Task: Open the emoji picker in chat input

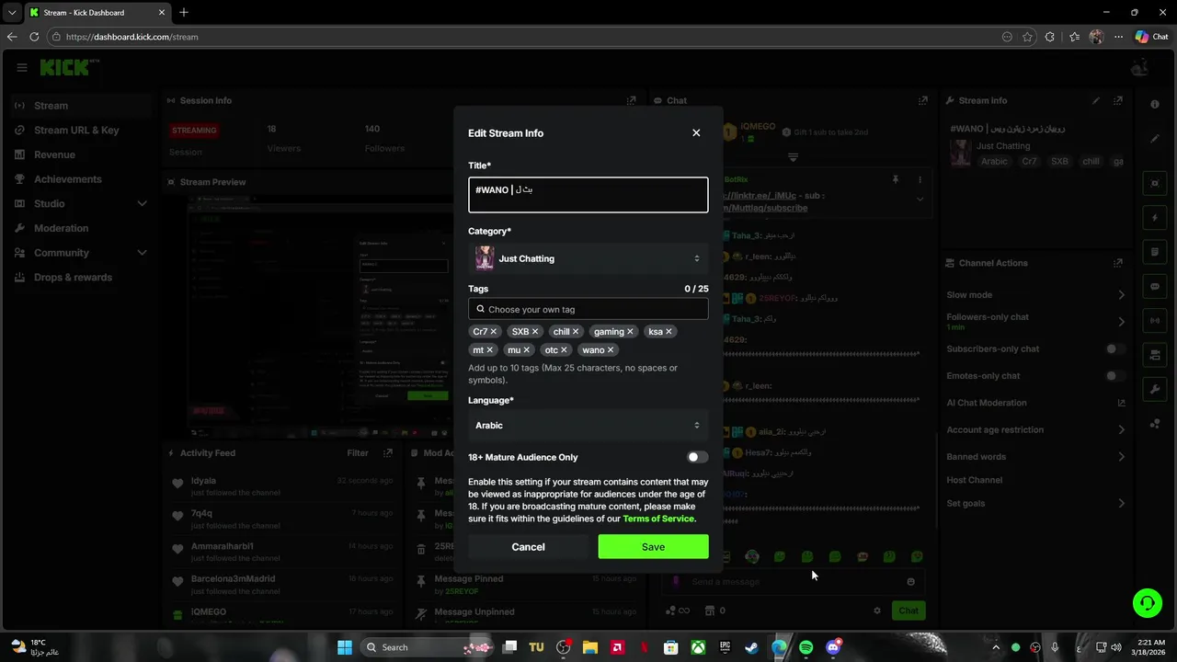Action: pos(910,582)
